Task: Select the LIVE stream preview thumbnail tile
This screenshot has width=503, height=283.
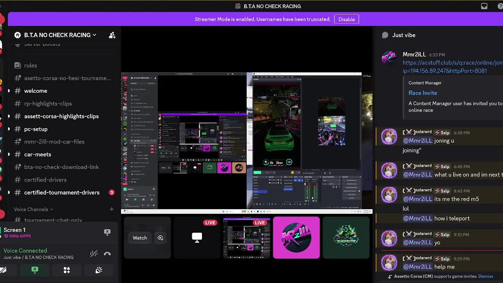Action: click(246, 237)
